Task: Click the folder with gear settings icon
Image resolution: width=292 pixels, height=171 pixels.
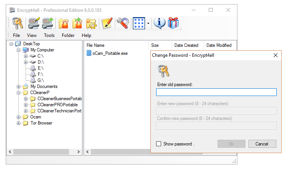Action: 91,24
